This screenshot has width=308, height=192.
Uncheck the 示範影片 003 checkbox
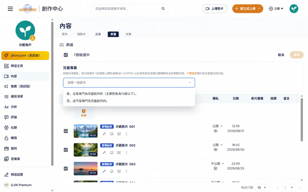click(66, 168)
